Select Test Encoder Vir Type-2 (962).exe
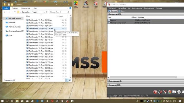This screenshot has width=184, height=103. tap(41, 26)
